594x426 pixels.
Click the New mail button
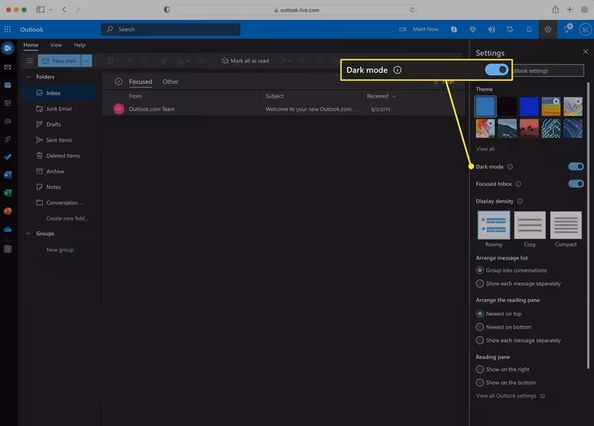[x=59, y=61]
